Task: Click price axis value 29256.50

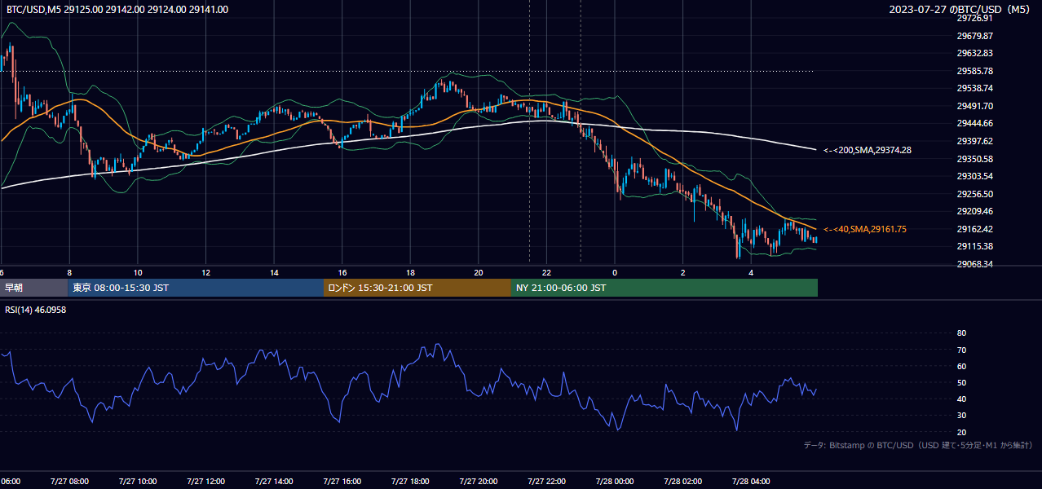Action: (974, 194)
